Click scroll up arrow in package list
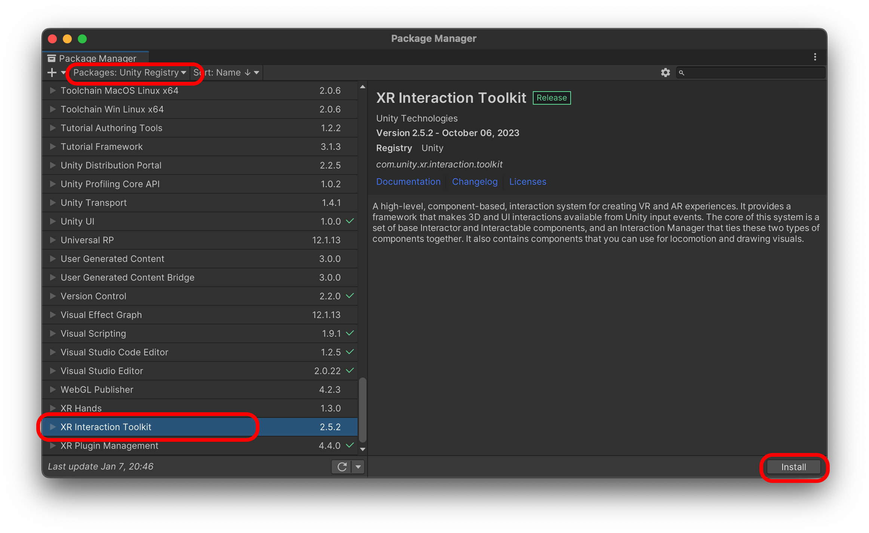Image resolution: width=869 pixels, height=533 pixels. pyautogui.click(x=362, y=87)
